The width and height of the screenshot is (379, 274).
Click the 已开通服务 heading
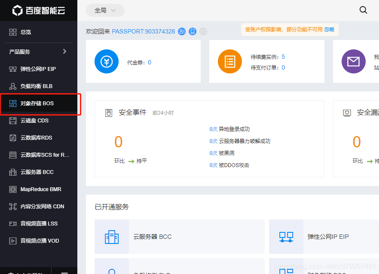click(112, 207)
